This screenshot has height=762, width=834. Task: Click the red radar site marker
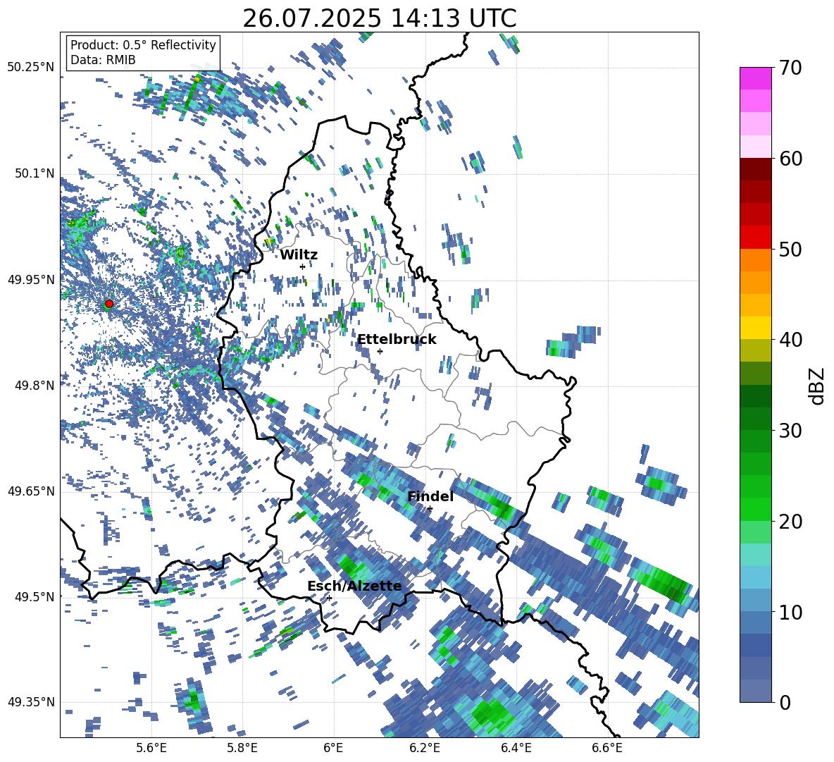(109, 304)
